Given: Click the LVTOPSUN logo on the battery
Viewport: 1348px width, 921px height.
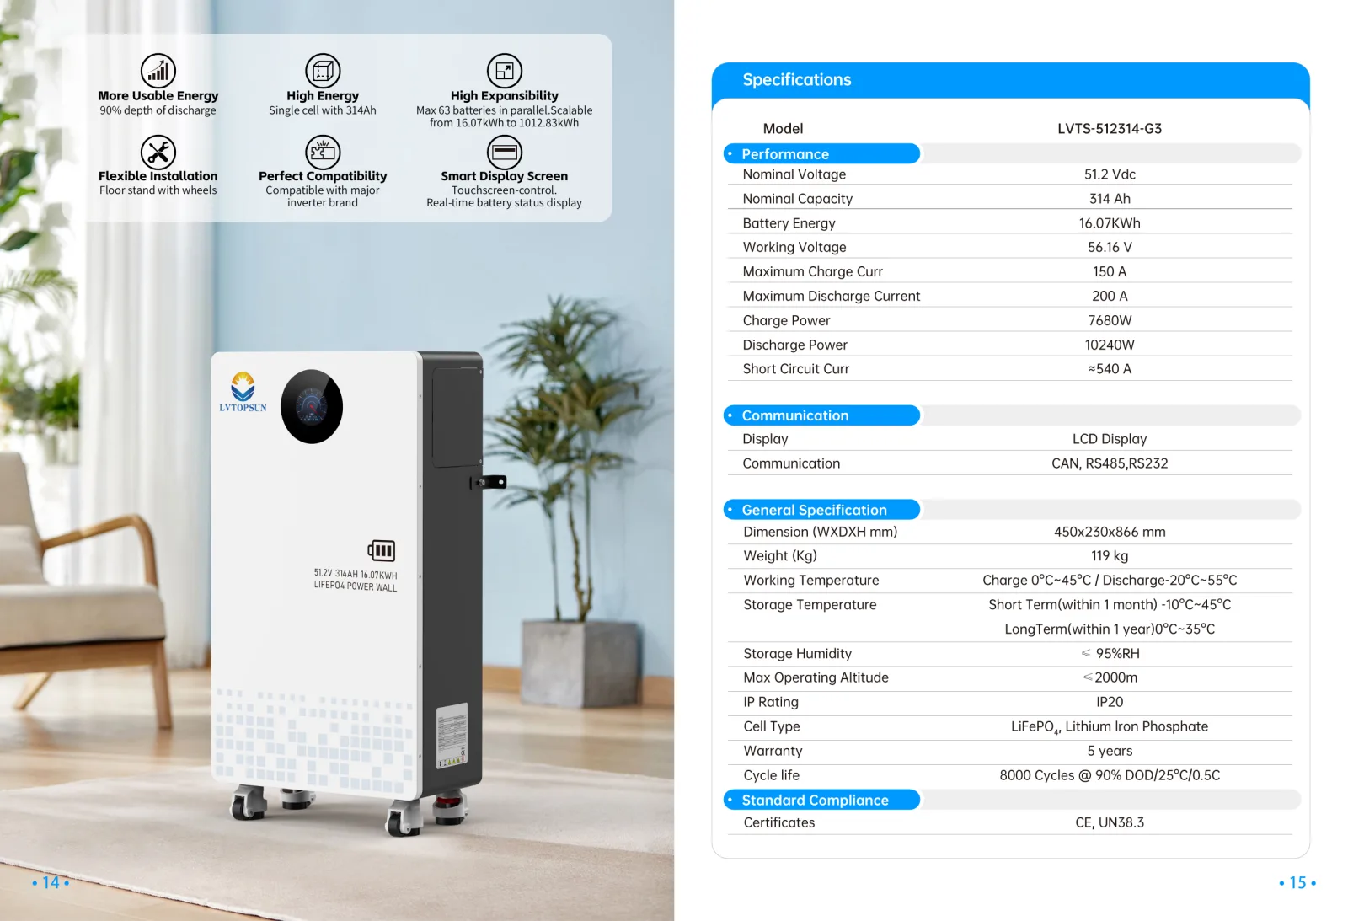Looking at the screenshot, I should (243, 393).
